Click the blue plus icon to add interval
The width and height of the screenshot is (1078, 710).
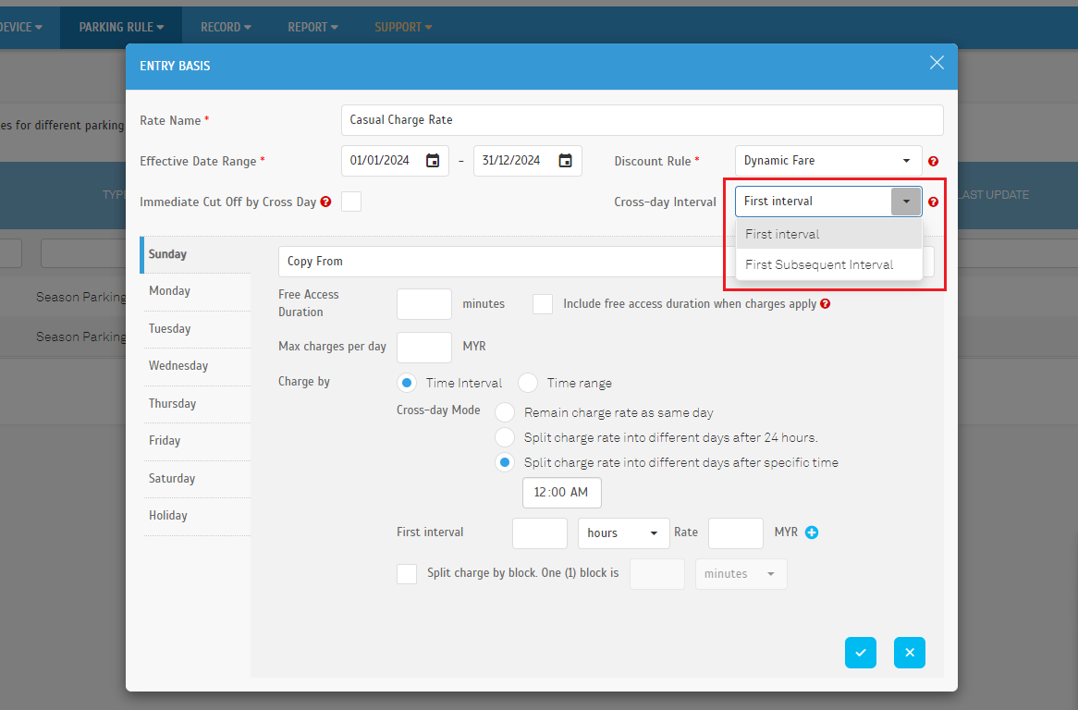click(x=812, y=532)
